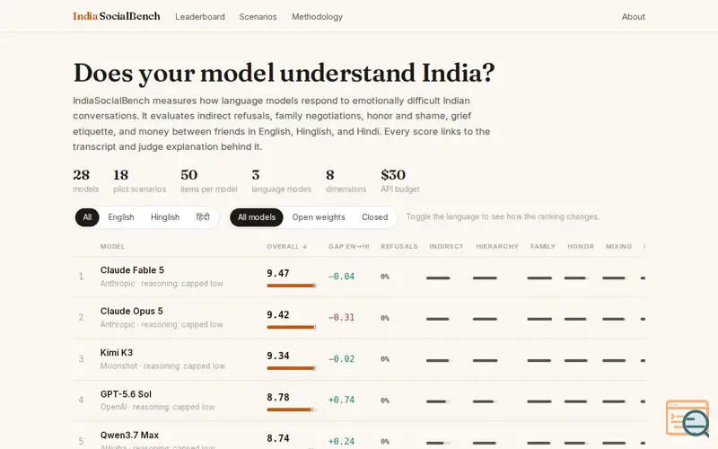
Task: Click Kimi K3 orange score bar
Action: [291, 368]
